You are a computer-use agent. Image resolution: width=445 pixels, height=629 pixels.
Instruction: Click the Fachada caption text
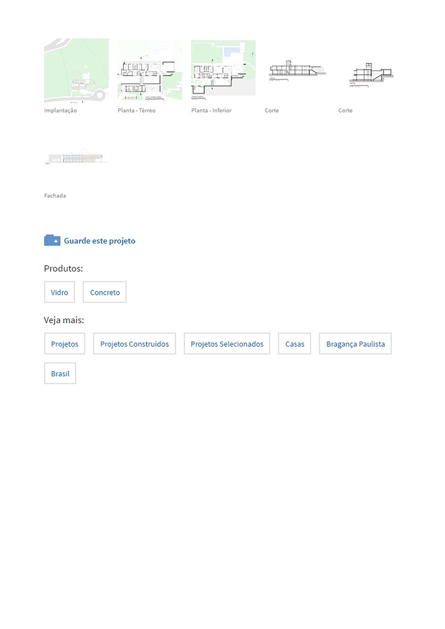coord(55,196)
